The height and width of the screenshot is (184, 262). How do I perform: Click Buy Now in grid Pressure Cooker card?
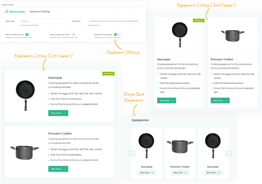[220, 101]
